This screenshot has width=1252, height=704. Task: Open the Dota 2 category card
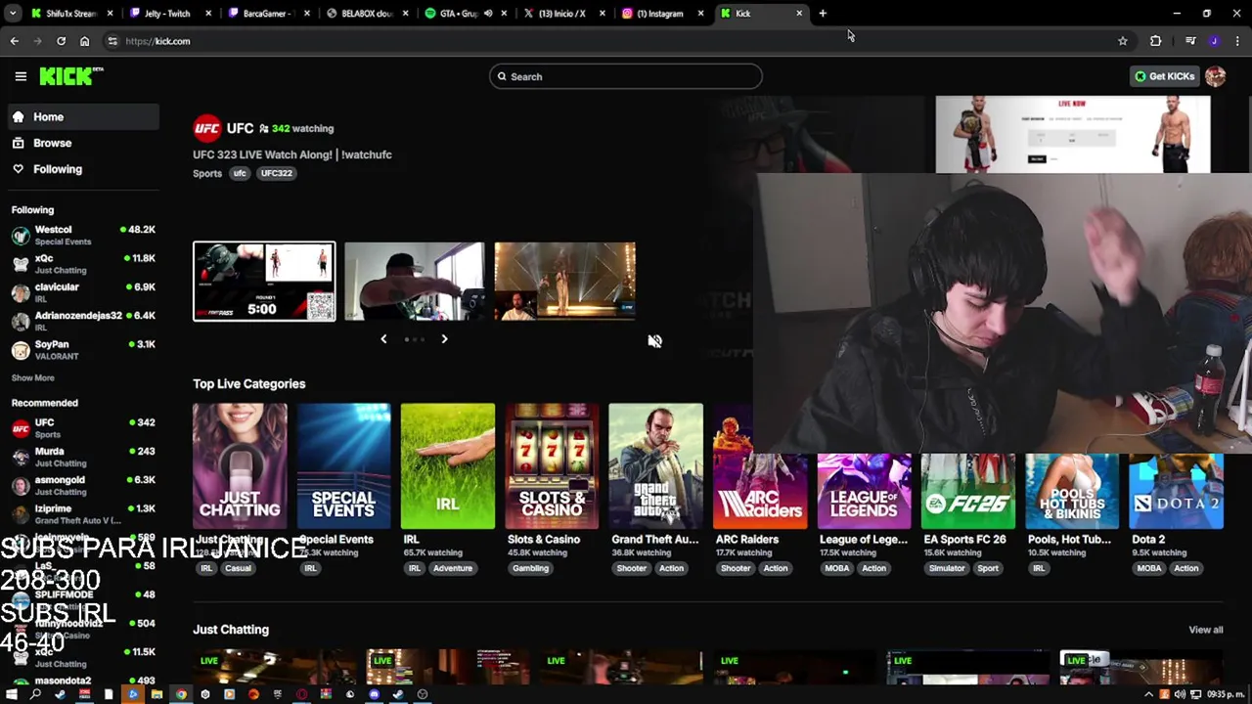pos(1176,491)
